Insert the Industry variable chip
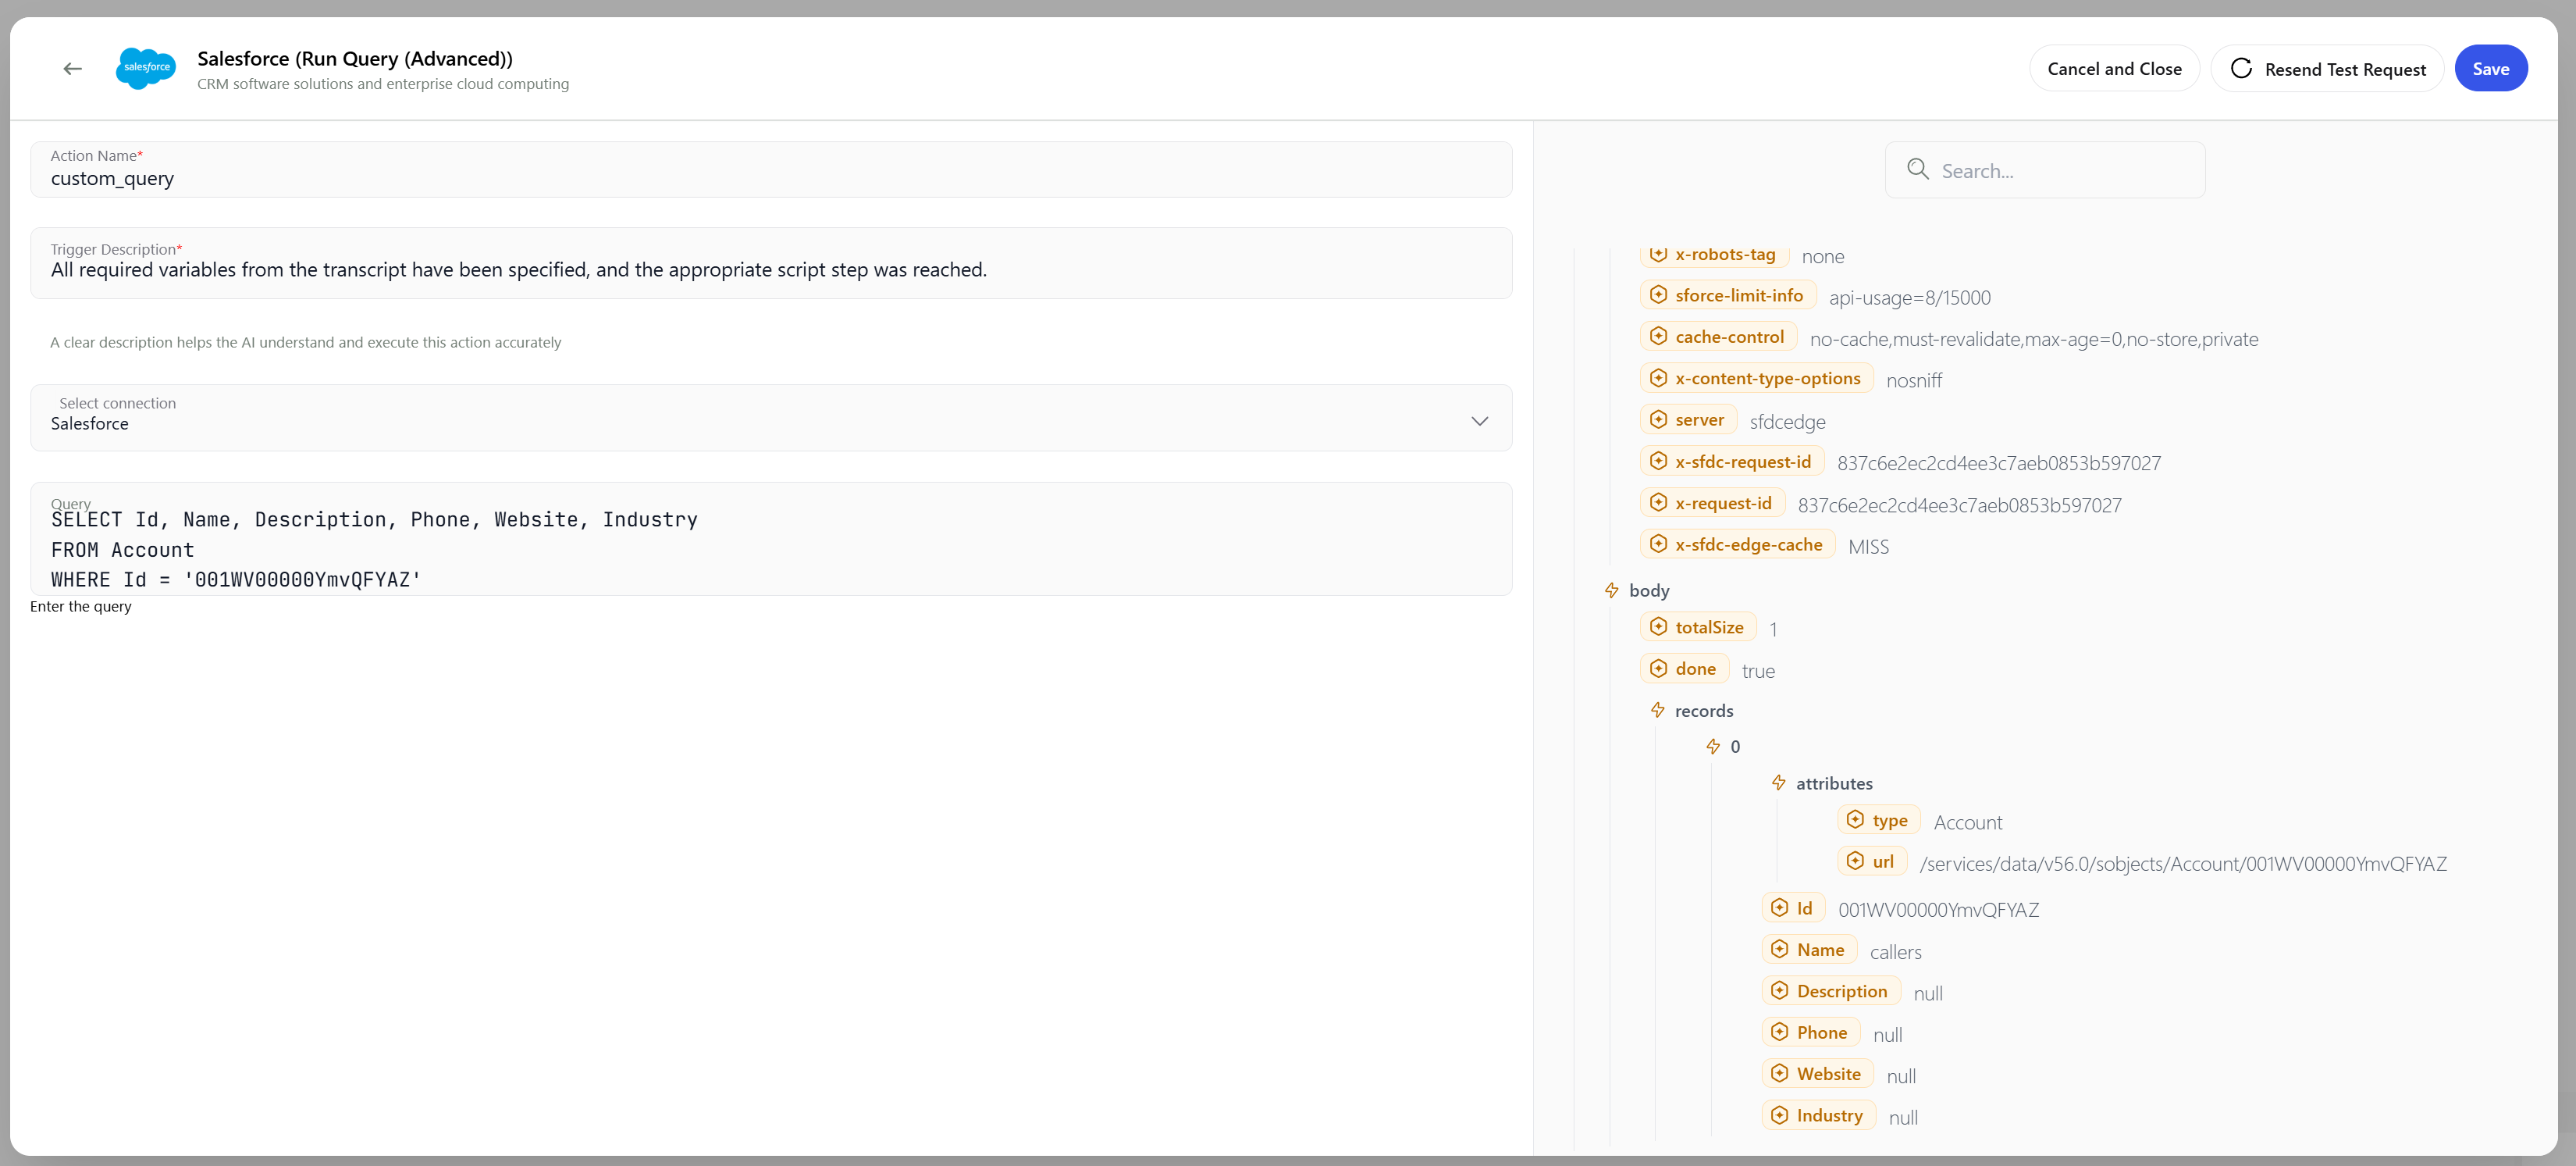 click(1818, 1115)
